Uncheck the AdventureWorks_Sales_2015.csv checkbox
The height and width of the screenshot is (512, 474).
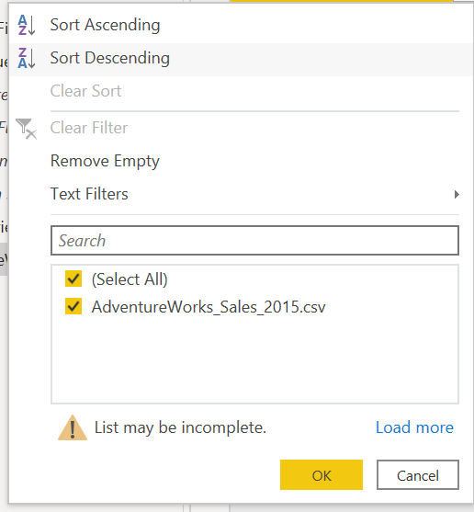[73, 306]
